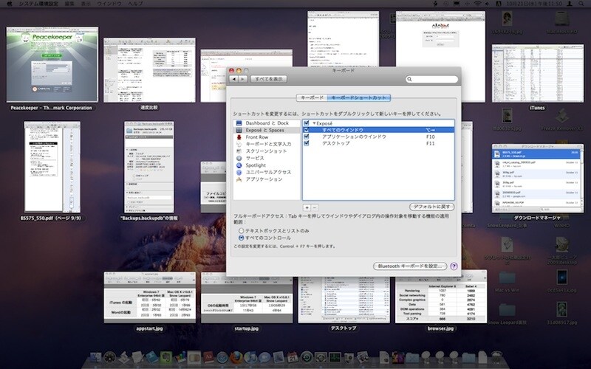Collapse the Exposé disclosure triangle

[315, 123]
